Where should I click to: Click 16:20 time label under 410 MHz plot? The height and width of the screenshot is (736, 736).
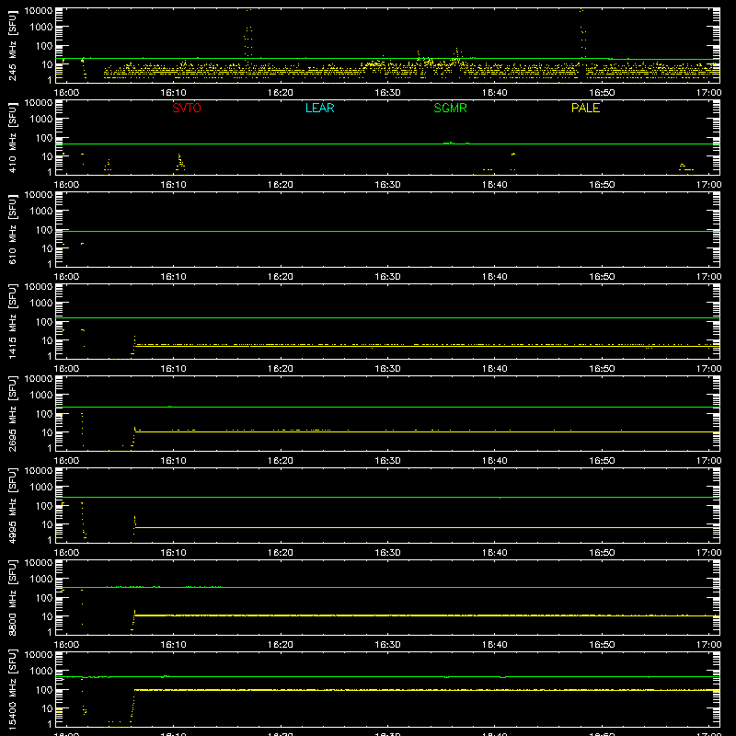click(281, 185)
